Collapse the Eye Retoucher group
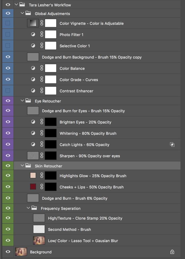The image size is (185, 259). pyautogui.click(x=22, y=100)
